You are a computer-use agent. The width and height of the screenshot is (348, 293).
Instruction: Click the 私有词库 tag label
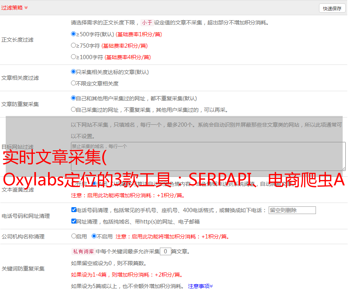point(82,251)
